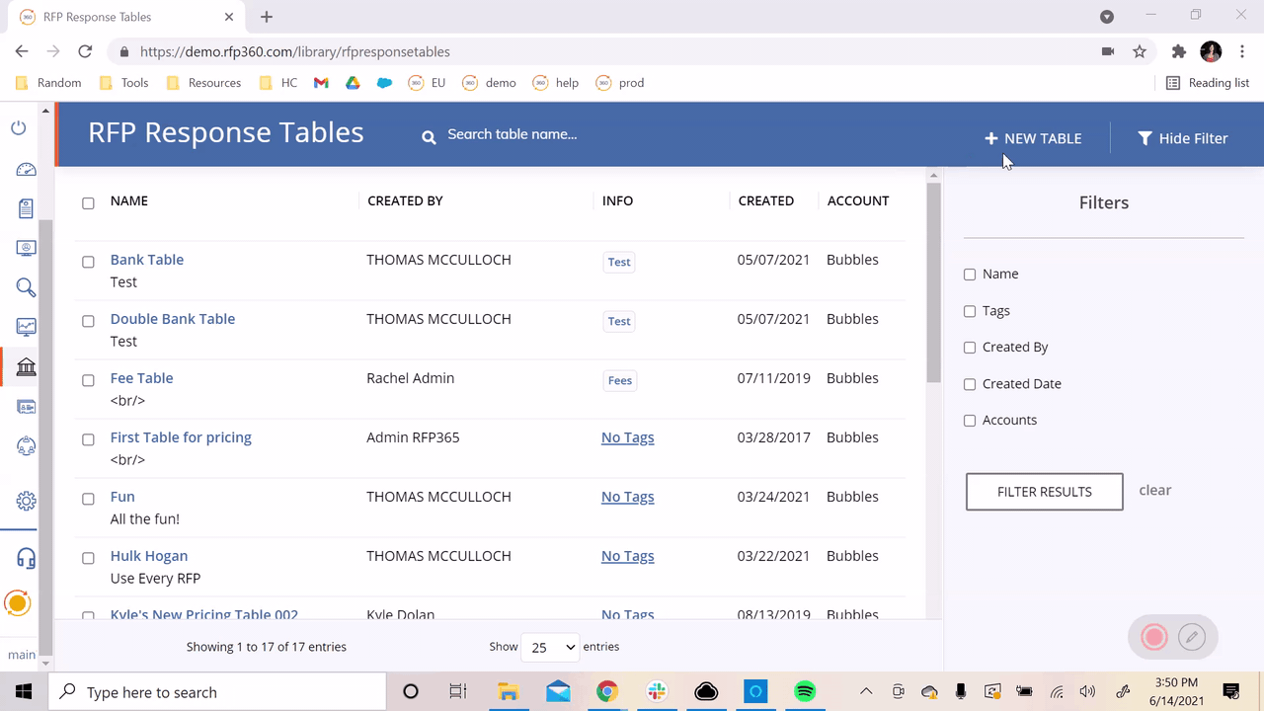Open the team members icon in sidebar
1264x711 pixels.
[x=26, y=445]
